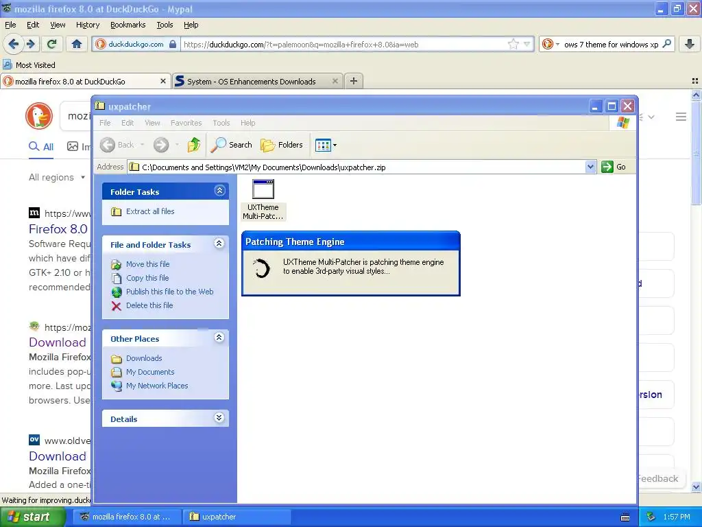Click tray icon beside clock
The width and height of the screenshot is (702, 527).
[x=651, y=517]
